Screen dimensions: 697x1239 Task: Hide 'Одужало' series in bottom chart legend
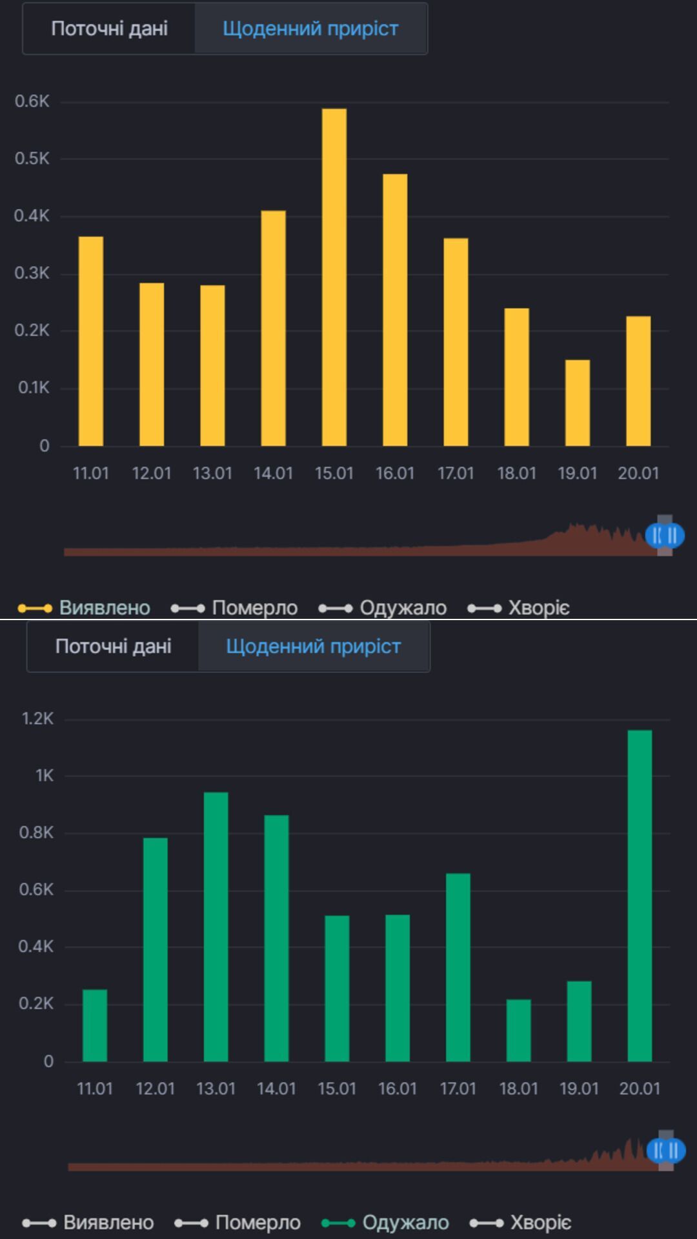click(x=385, y=1223)
